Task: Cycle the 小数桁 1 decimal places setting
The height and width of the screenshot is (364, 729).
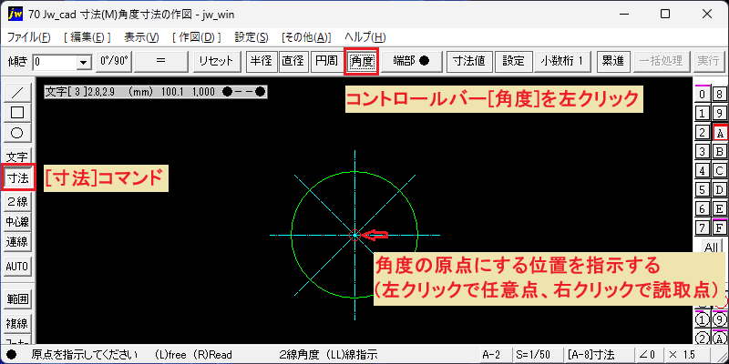Action: (x=562, y=61)
